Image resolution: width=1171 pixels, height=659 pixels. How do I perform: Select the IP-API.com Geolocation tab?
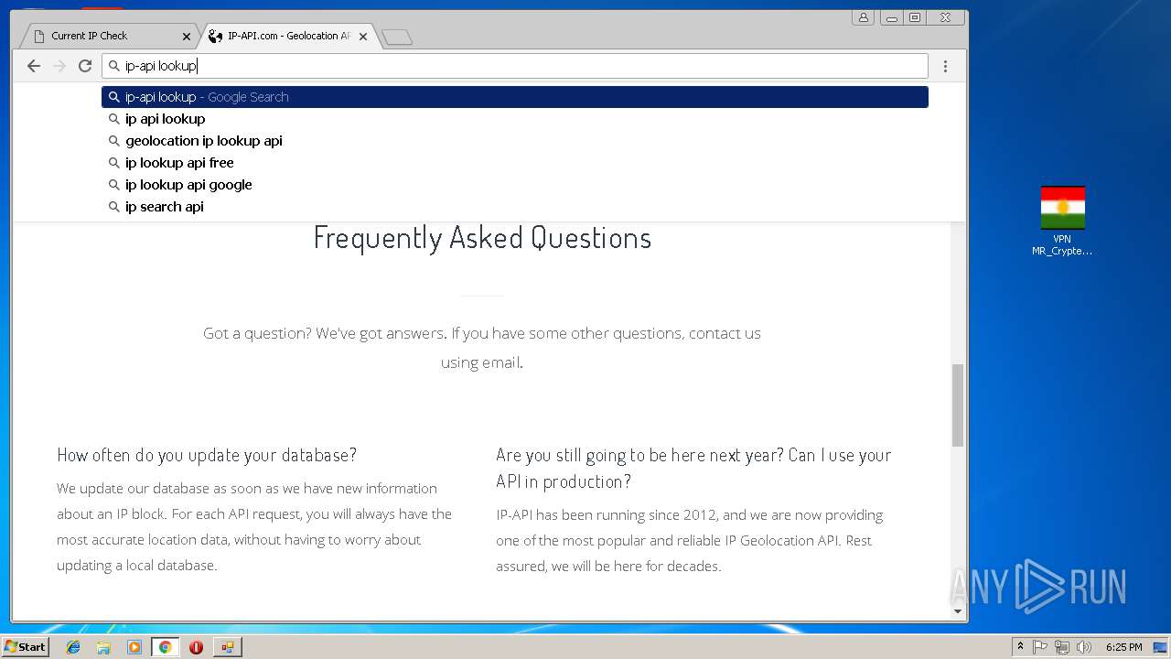[x=288, y=36]
